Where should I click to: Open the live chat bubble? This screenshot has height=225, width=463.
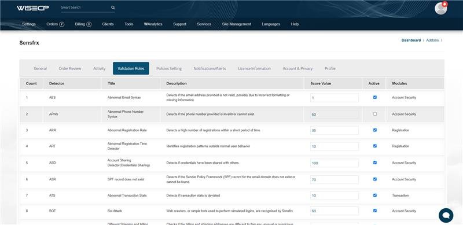tap(446, 215)
